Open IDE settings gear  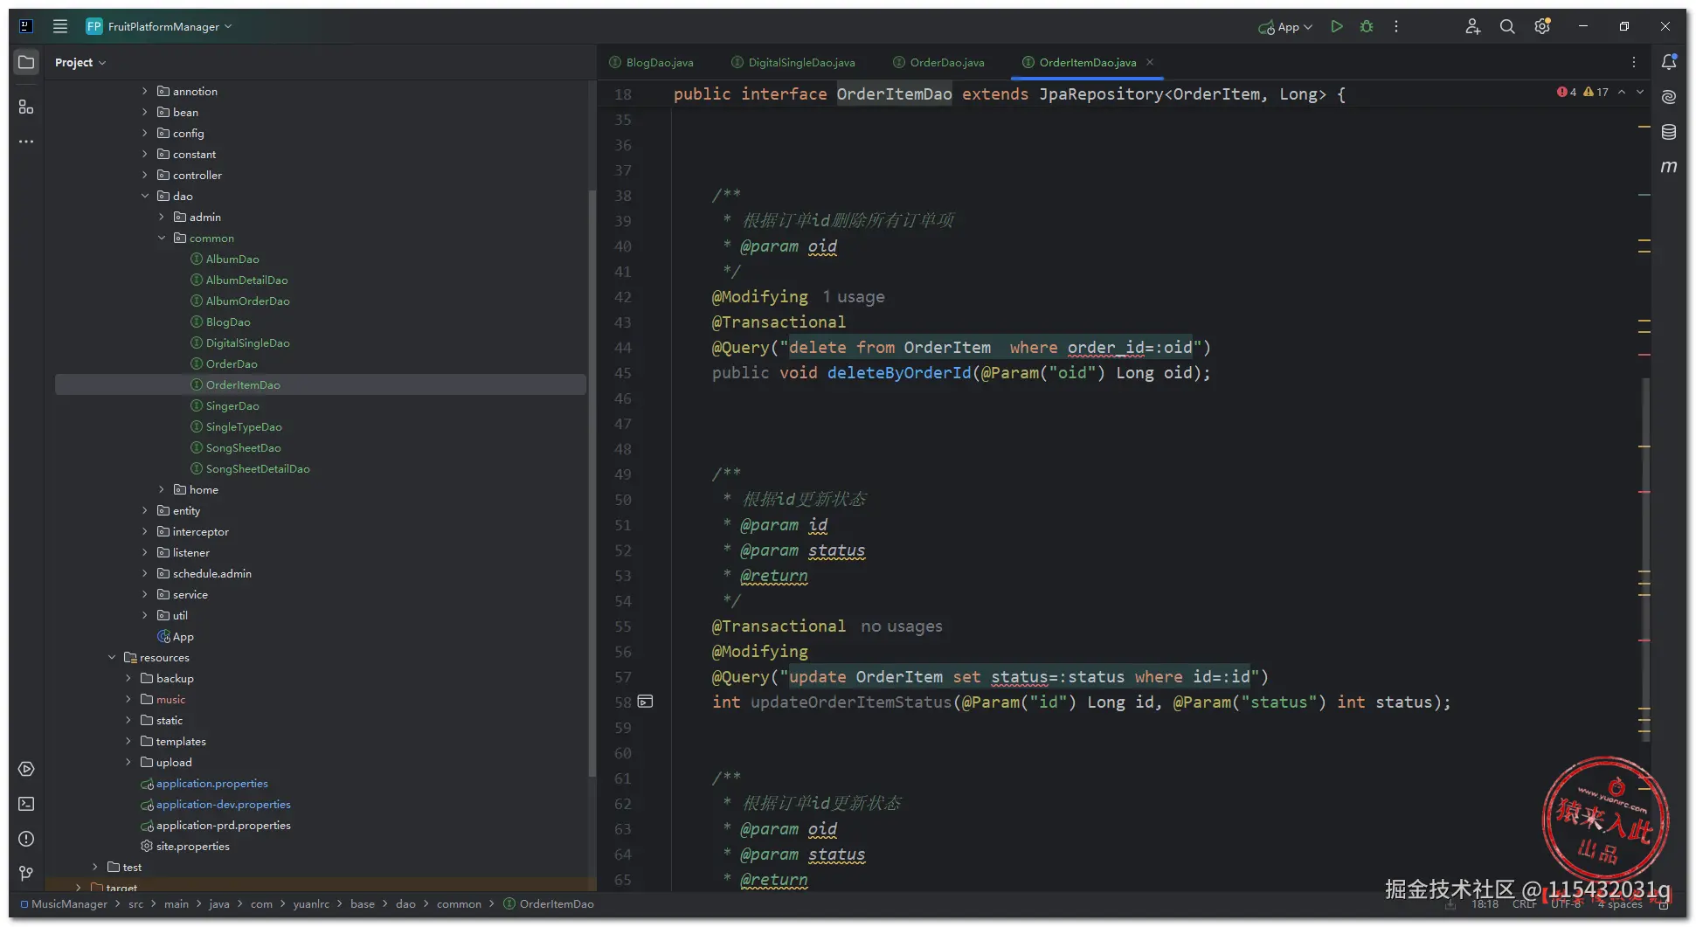coord(1542,26)
